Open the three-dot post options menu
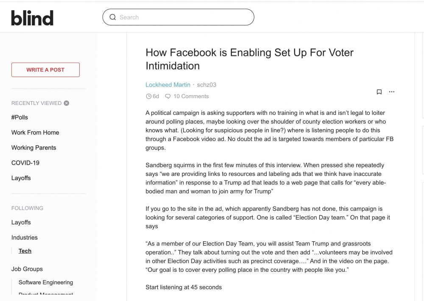The width and height of the screenshot is (424, 301). 391,92
